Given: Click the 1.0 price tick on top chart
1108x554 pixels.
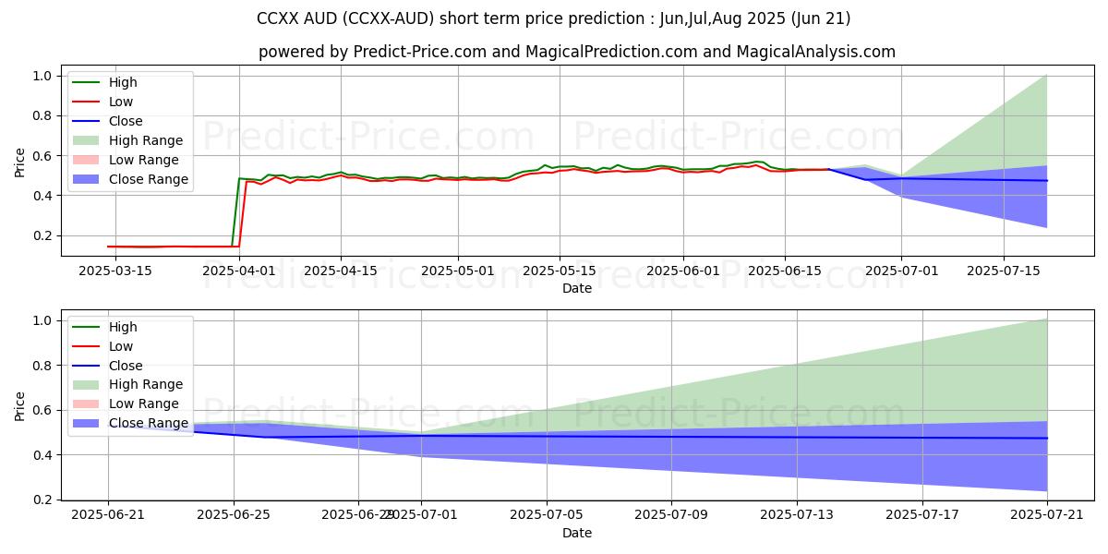Looking at the screenshot, I should (x=42, y=76).
